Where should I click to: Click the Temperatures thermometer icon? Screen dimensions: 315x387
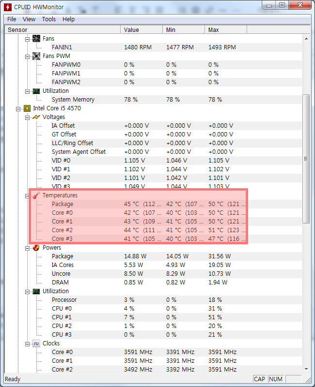[x=36, y=195]
